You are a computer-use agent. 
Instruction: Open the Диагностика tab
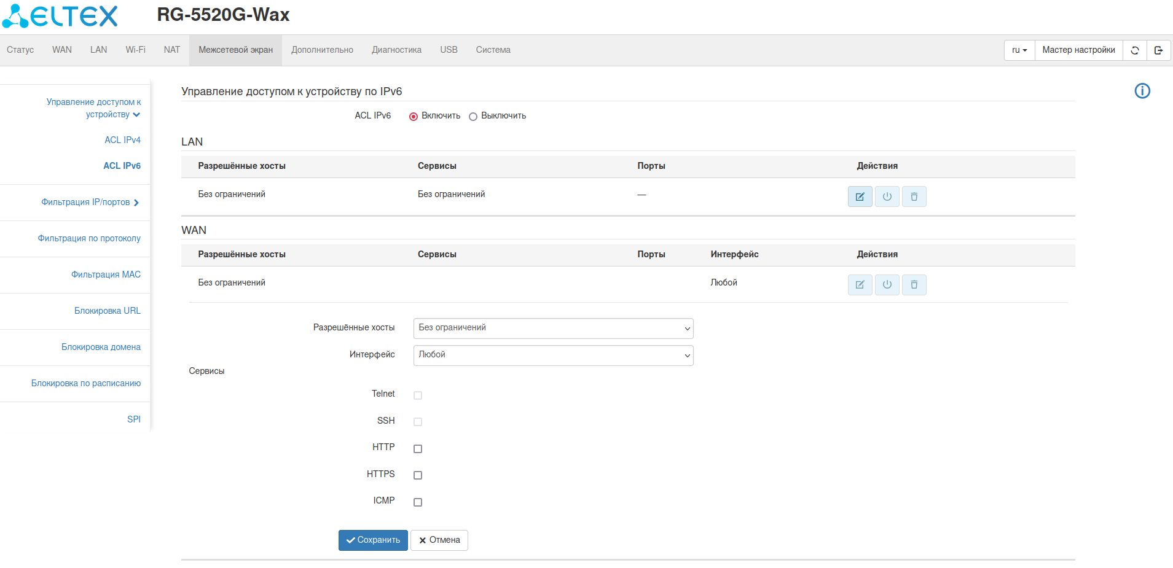pyautogui.click(x=396, y=50)
